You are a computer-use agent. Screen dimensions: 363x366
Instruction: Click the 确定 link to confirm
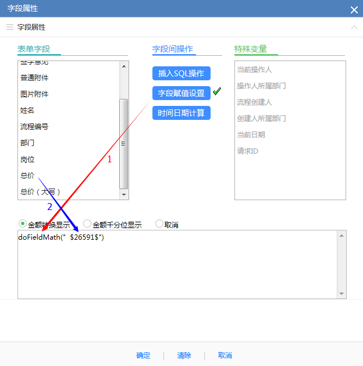tap(143, 356)
